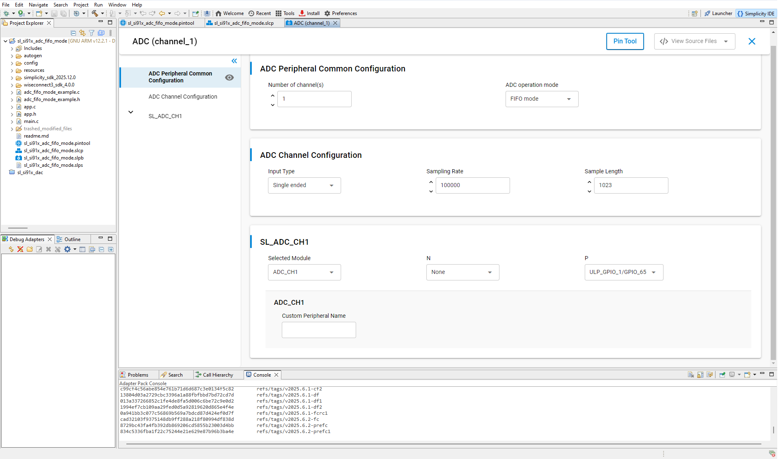Switch to the Launcher perspective

(718, 13)
